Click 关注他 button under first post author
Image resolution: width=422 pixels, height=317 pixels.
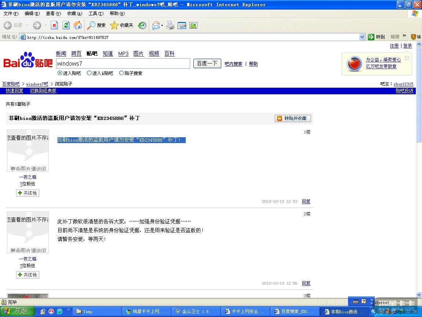click(x=28, y=193)
